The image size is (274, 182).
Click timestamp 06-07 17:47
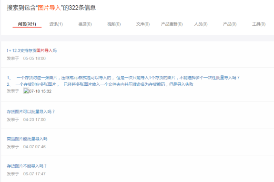[x=34, y=174]
